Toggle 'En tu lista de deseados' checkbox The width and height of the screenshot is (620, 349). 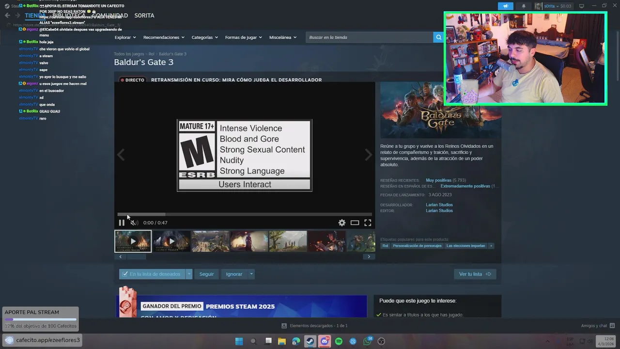[x=152, y=274]
